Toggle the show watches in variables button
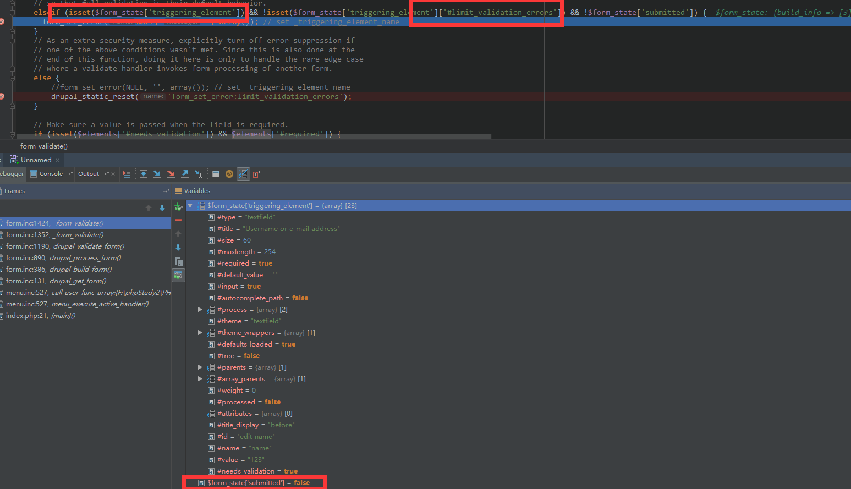 [x=178, y=275]
